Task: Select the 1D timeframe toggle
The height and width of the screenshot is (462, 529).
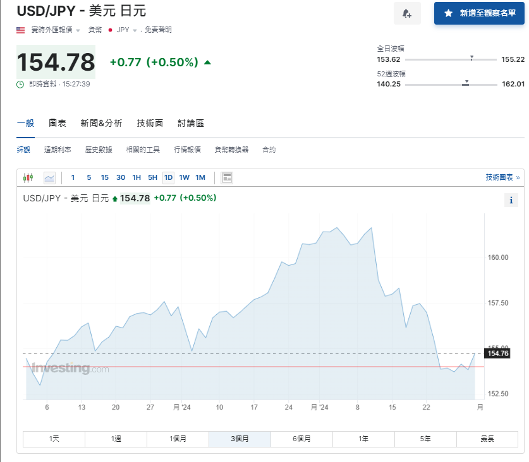Action: coord(167,178)
